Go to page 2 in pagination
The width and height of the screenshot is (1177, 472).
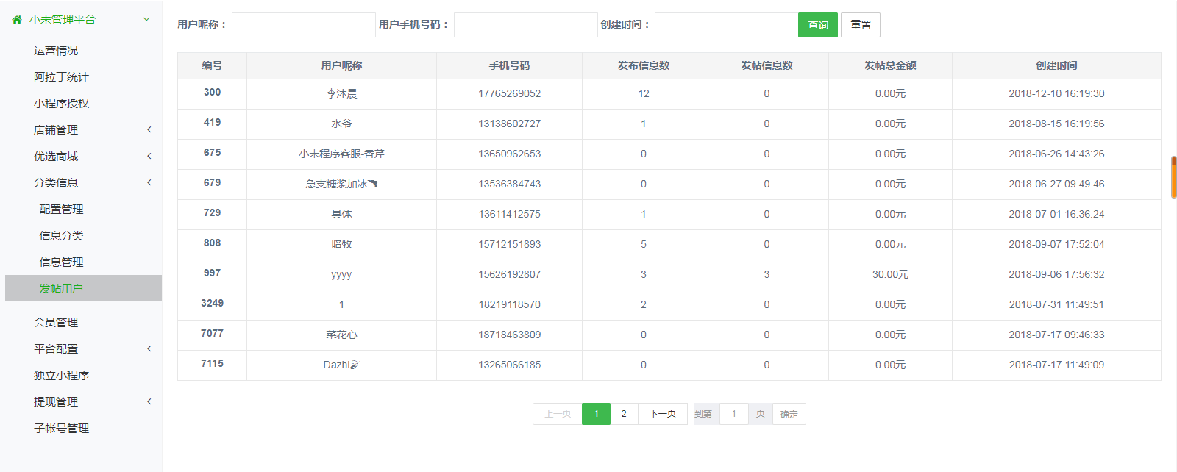tap(624, 414)
